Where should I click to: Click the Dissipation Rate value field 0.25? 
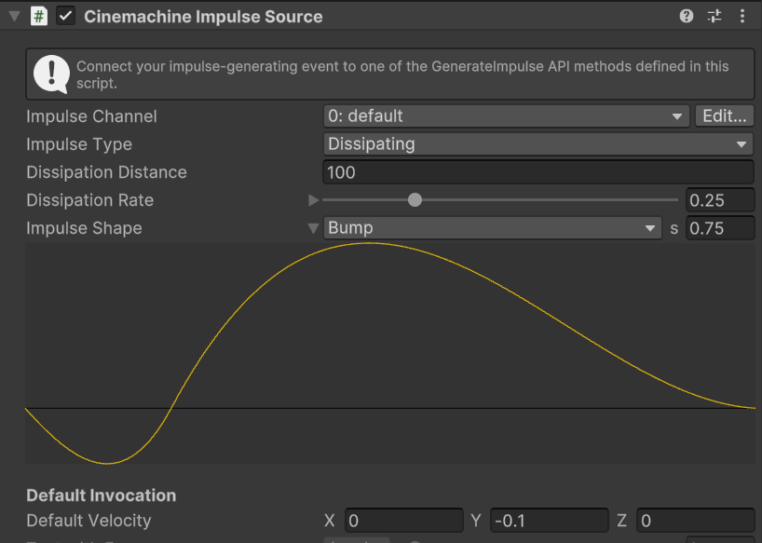(x=719, y=200)
